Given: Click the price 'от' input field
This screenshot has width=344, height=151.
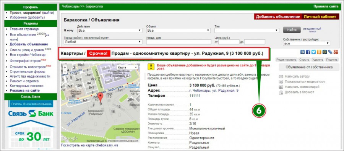Looking at the screenshot, I should (229, 42).
